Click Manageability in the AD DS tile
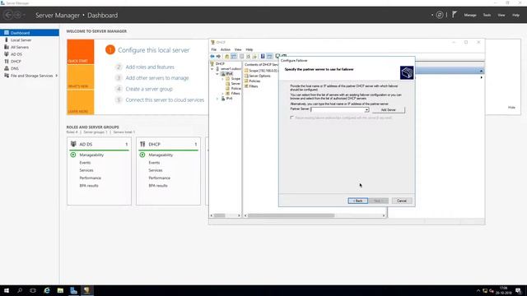The image size is (527, 296). pyautogui.click(x=91, y=155)
